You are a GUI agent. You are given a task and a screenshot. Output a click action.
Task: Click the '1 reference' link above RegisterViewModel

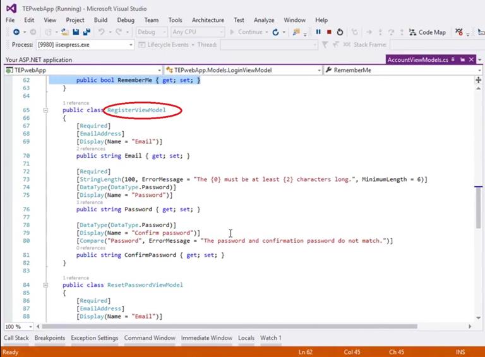(x=75, y=103)
